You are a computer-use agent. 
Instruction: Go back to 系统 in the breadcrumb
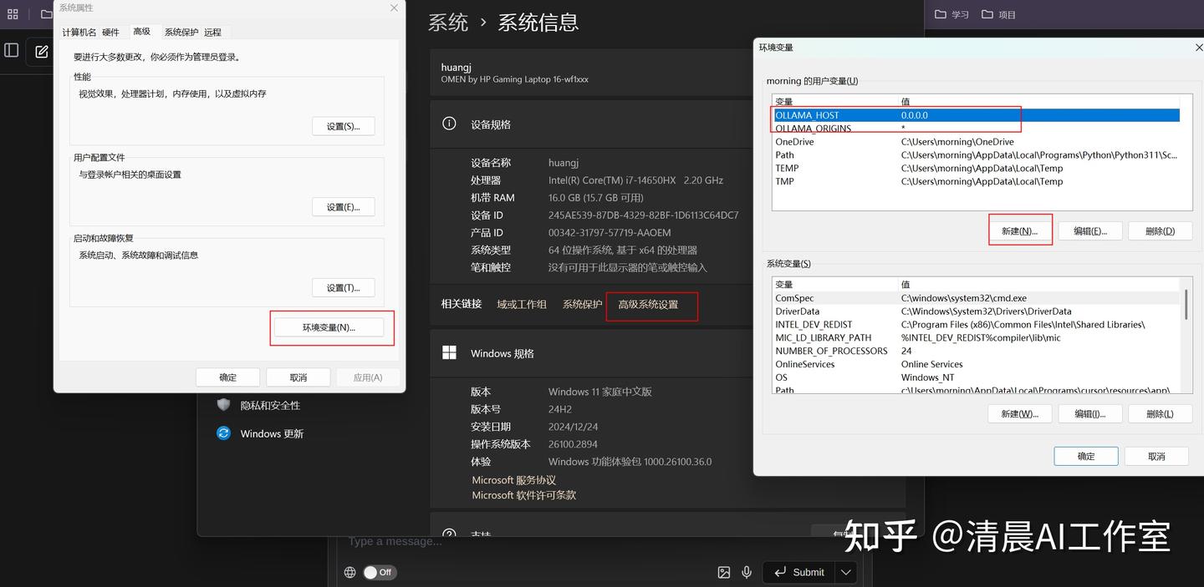[448, 23]
